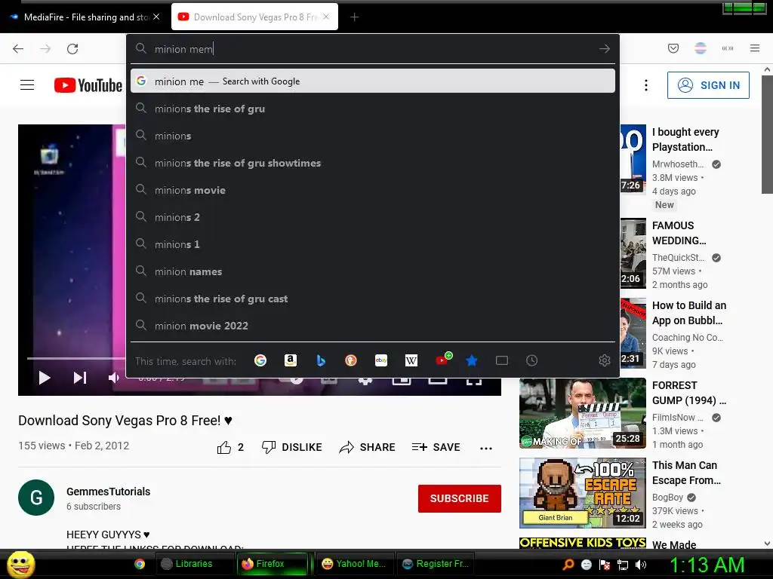Open GemmesTutorials channel name link
This screenshot has width=773, height=579.
point(109,492)
